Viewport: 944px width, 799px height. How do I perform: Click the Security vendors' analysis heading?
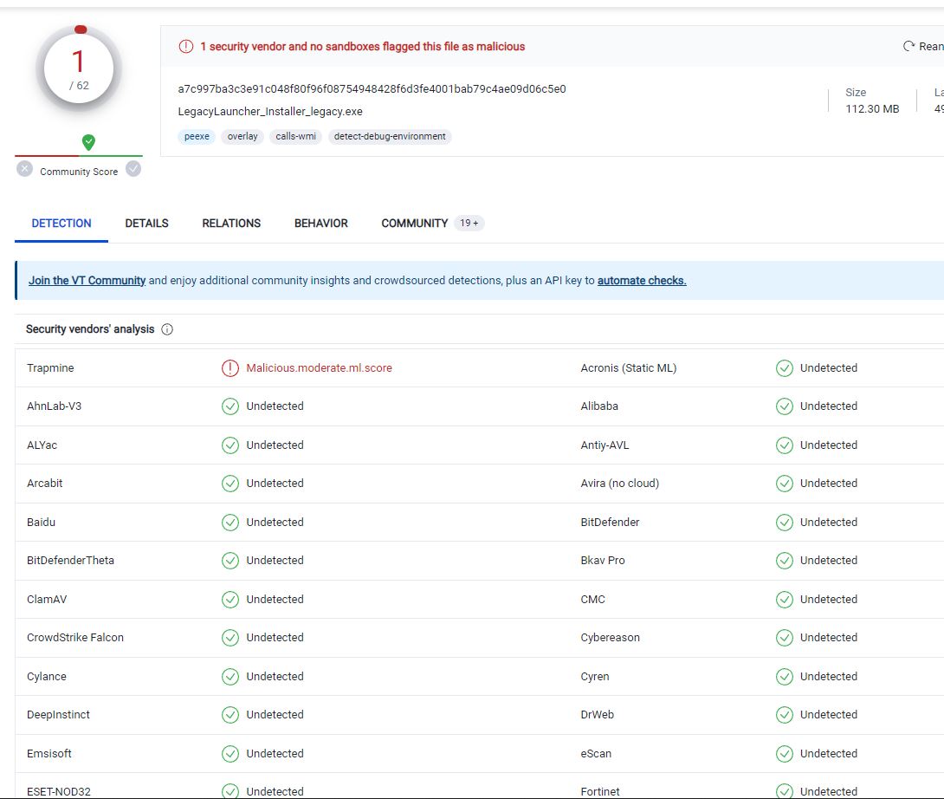pyautogui.click(x=90, y=329)
